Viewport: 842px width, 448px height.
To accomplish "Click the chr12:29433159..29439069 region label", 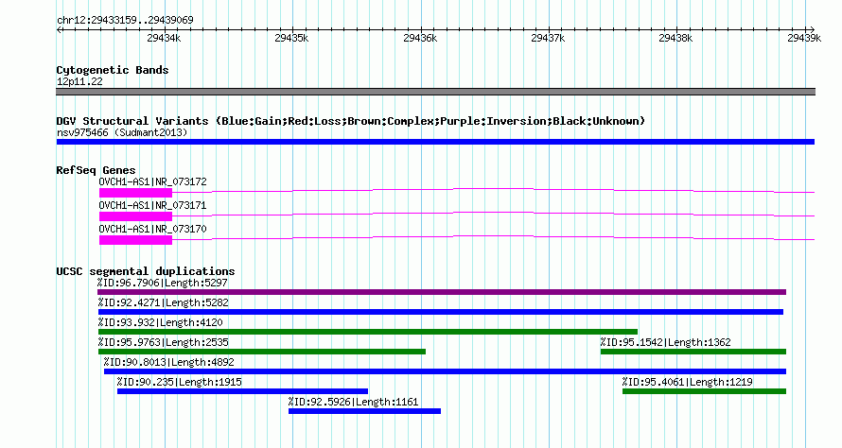I will [125, 20].
